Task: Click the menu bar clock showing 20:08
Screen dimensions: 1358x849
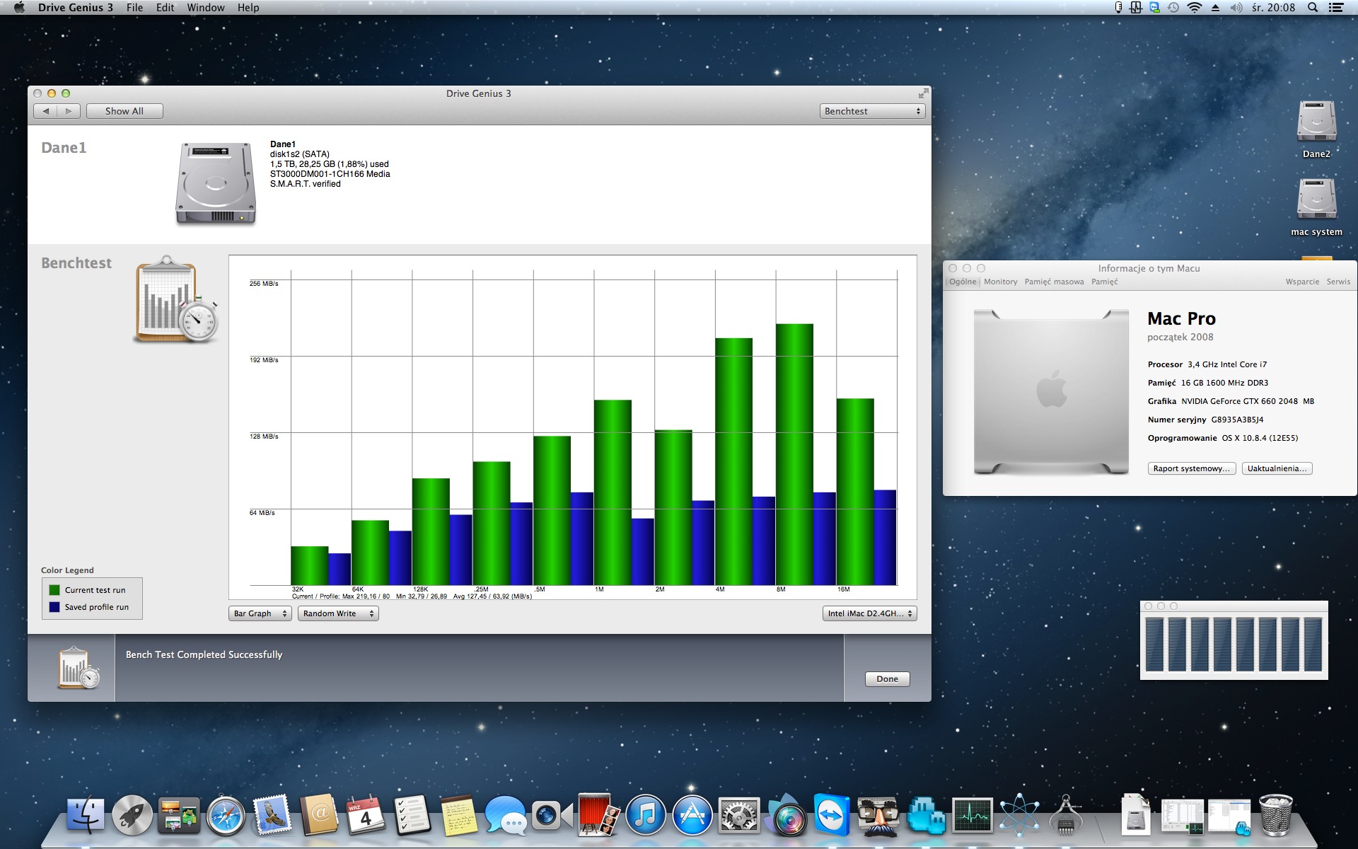Action: [x=1273, y=8]
